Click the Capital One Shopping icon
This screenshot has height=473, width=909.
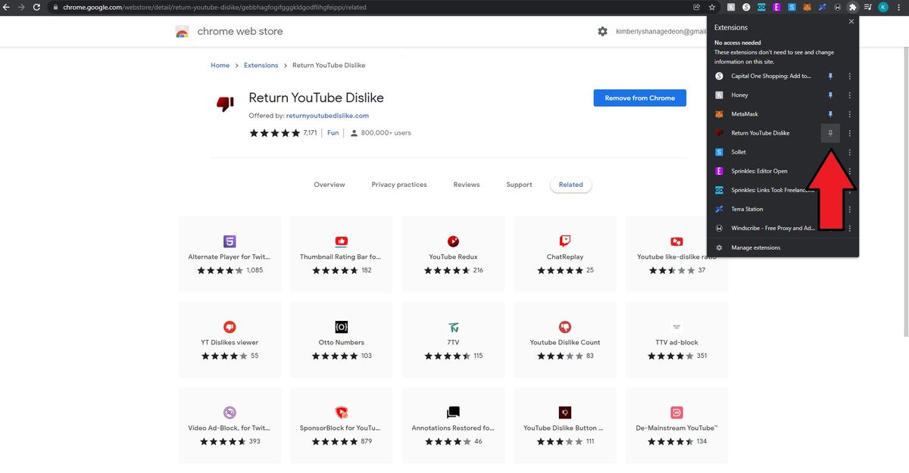(718, 76)
